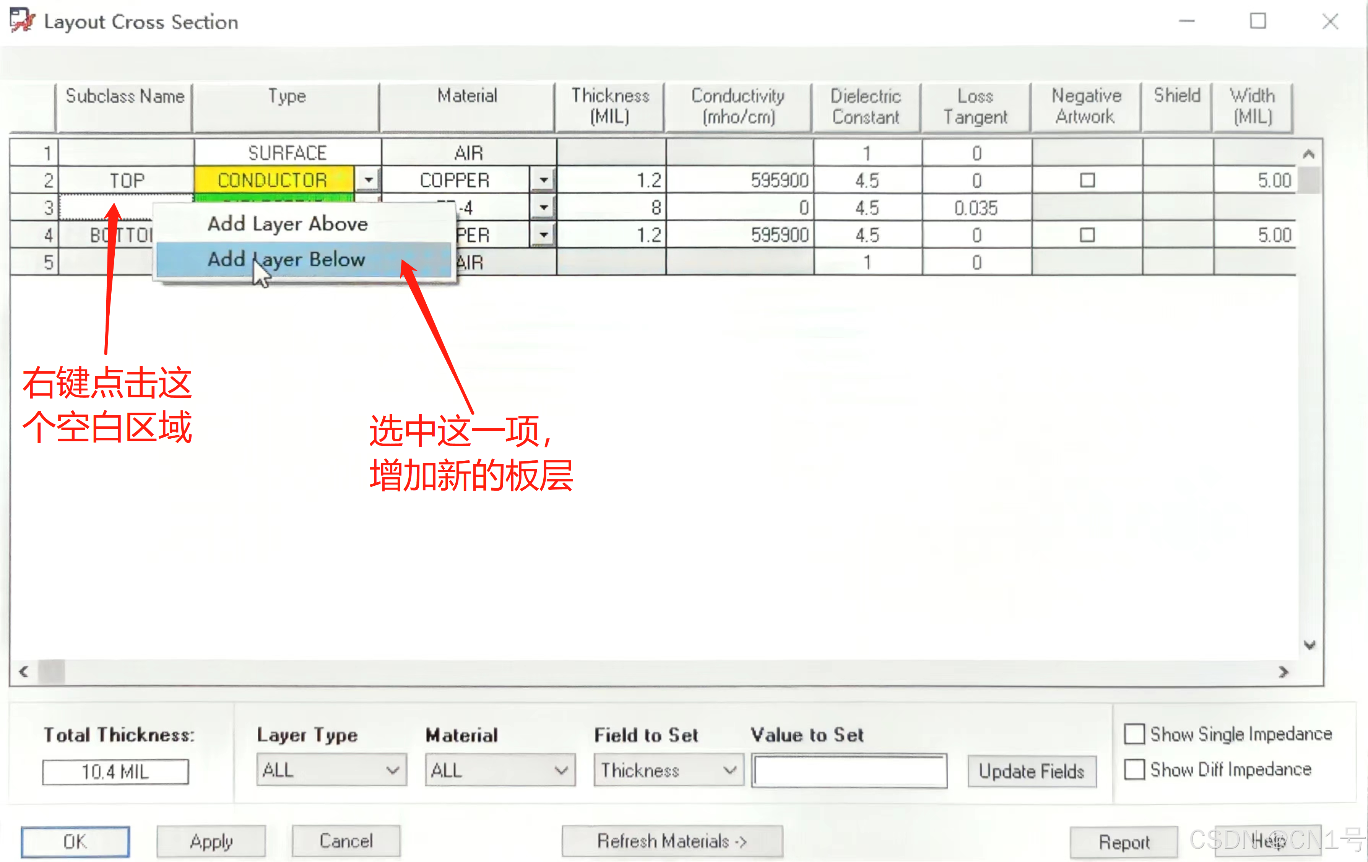Enable Show Single Impedance option
1368x862 pixels.
pos(1134,734)
